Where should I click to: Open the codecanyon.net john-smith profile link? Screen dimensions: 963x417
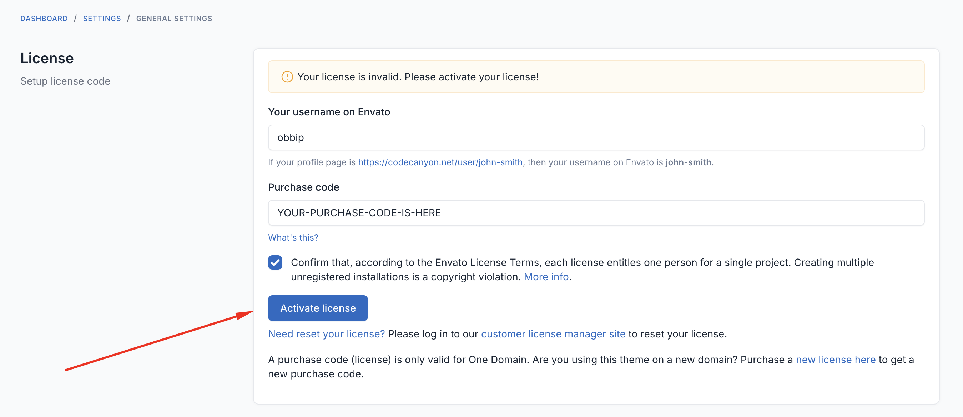click(x=440, y=162)
